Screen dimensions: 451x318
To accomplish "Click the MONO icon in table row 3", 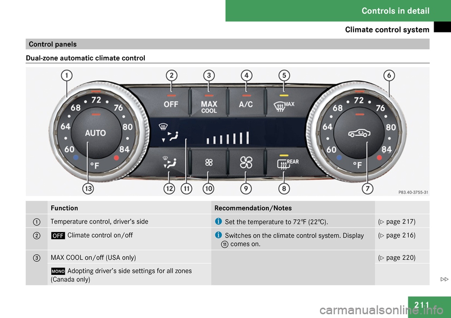I will [58, 271].
